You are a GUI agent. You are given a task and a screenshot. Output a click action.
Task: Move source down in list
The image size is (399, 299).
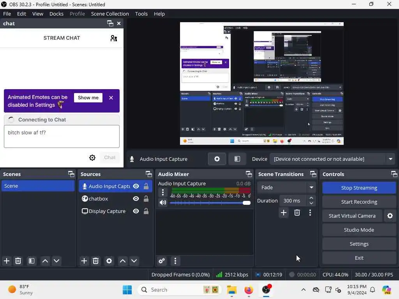[x=134, y=261]
